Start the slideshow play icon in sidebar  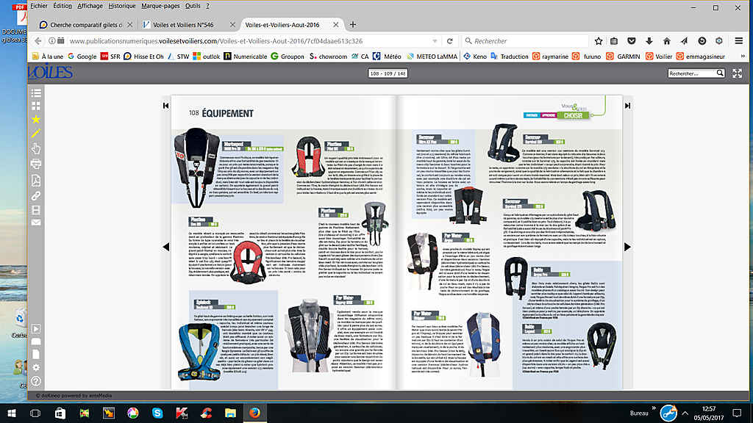pos(36,329)
